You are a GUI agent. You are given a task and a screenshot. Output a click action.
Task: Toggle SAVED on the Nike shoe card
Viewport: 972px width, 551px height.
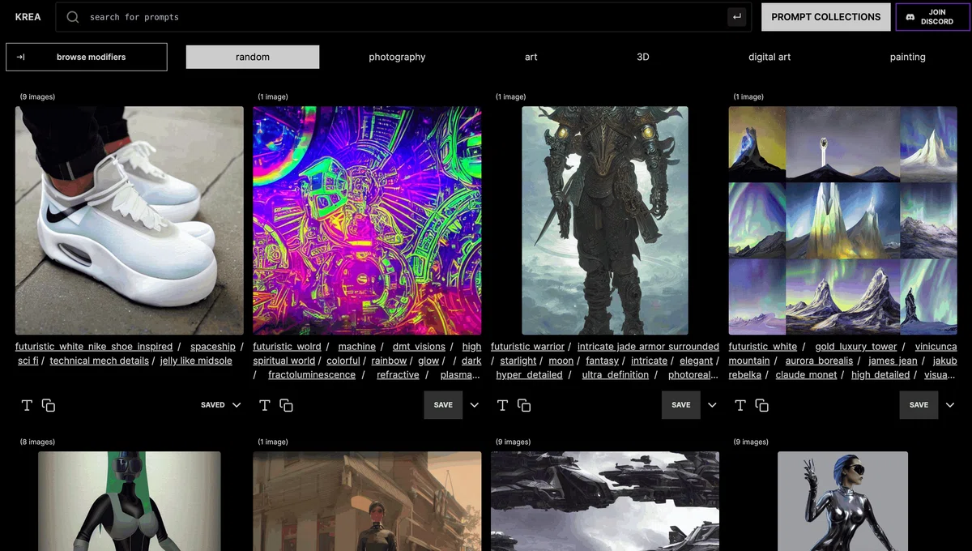click(x=213, y=405)
